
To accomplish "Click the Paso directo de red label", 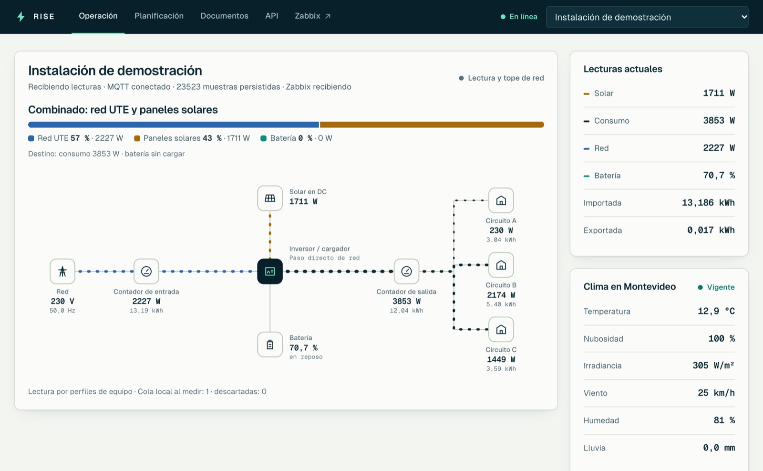I will pyautogui.click(x=324, y=258).
